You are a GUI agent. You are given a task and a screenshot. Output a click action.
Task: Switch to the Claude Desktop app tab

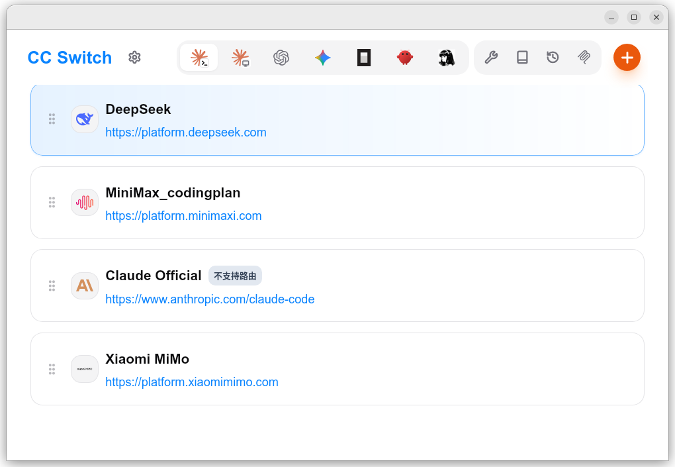tap(240, 57)
